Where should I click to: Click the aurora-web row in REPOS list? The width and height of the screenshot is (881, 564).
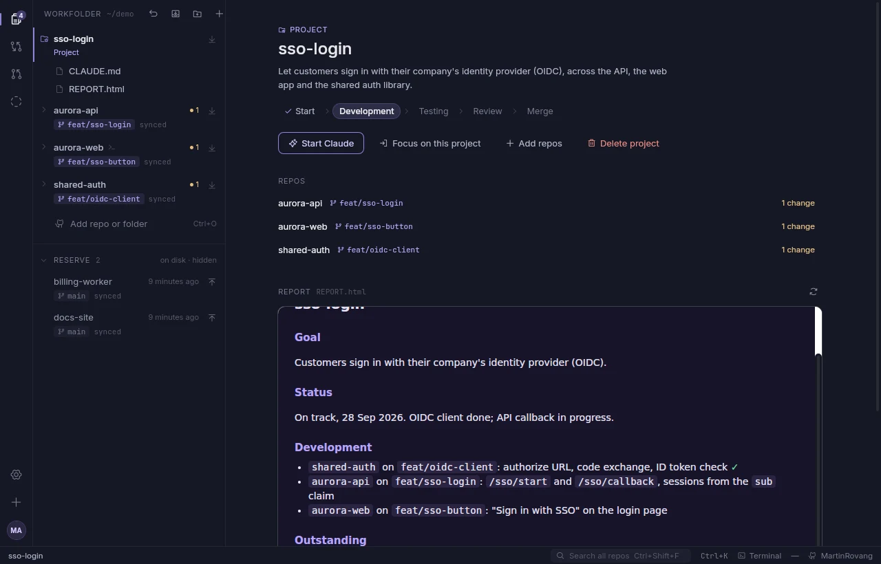(x=546, y=226)
